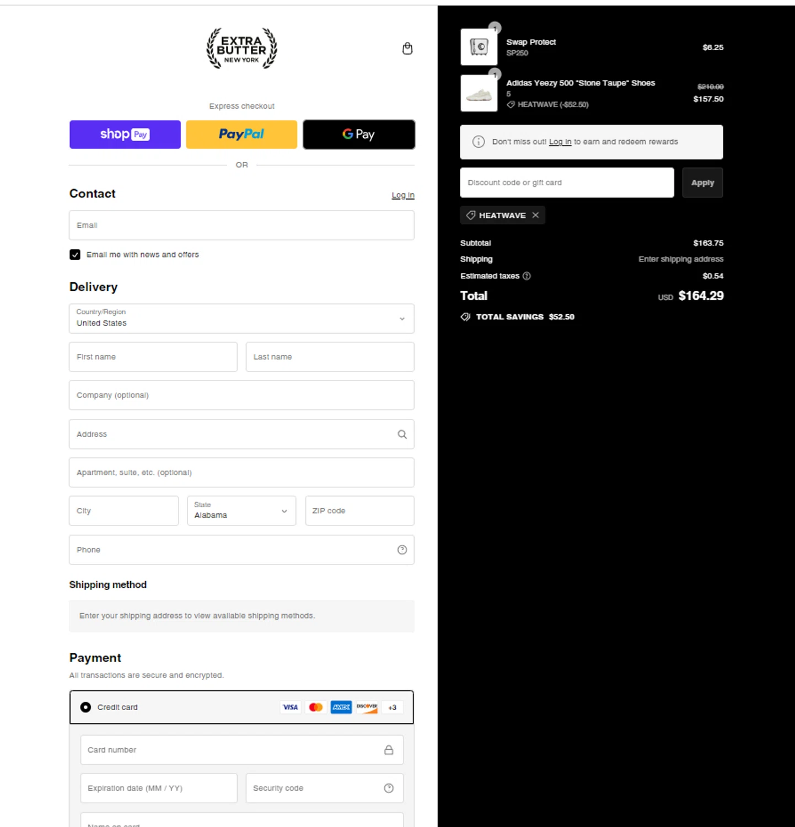This screenshot has height=827, width=795.
Task: Focus the Last name field
Action: click(330, 357)
